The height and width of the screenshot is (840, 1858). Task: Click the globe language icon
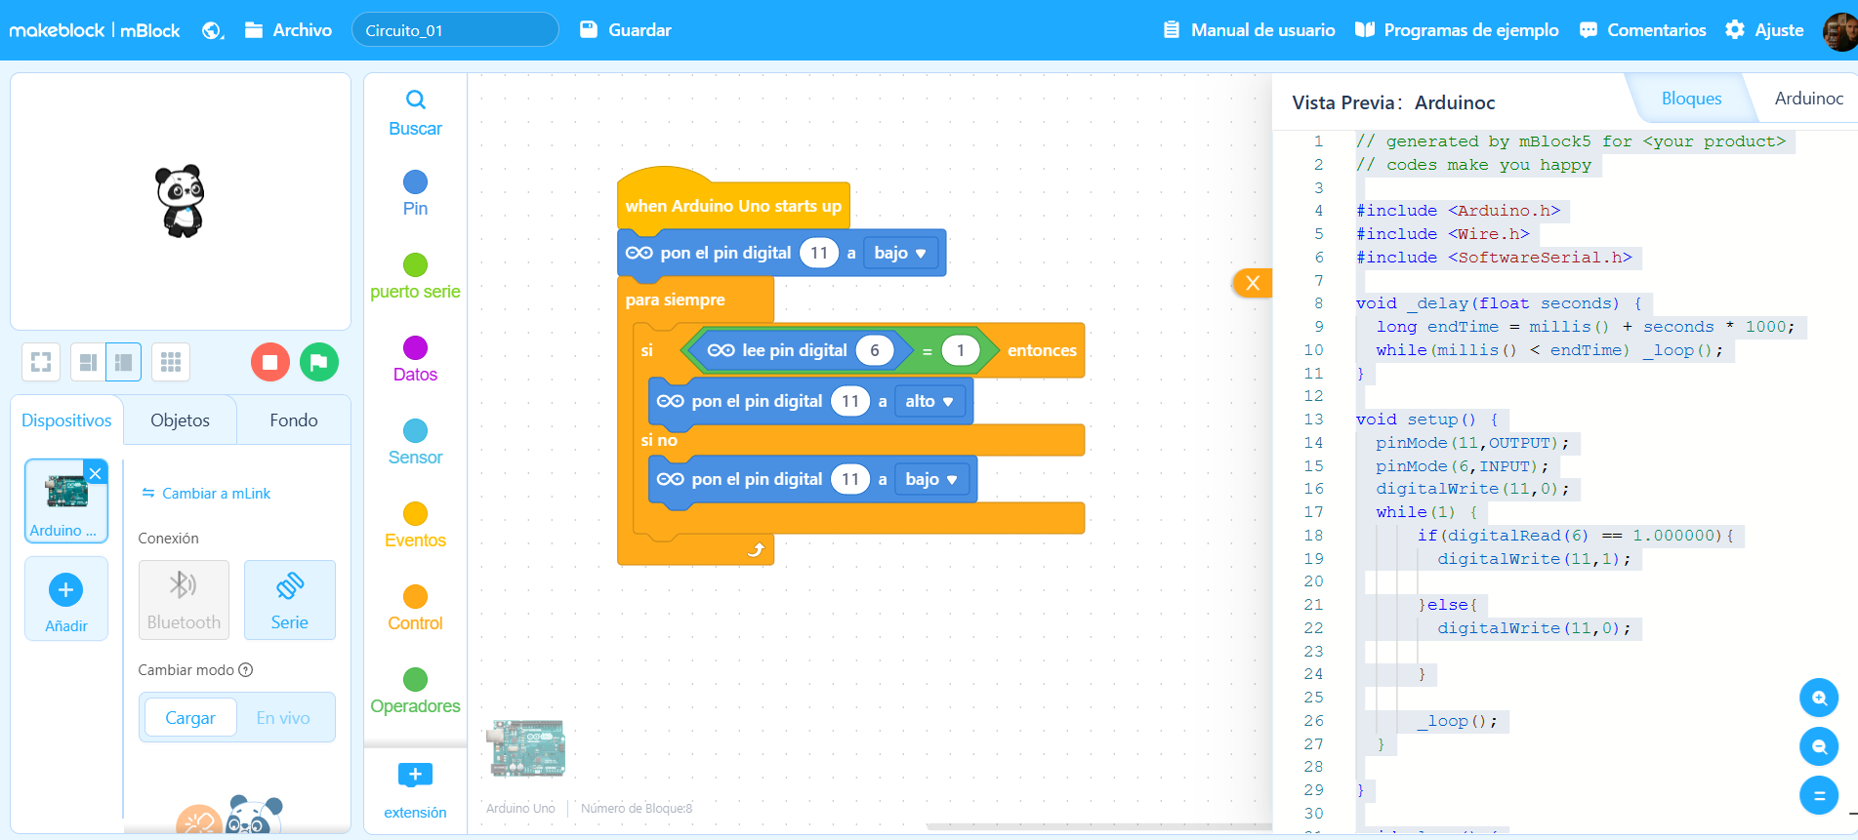click(x=212, y=30)
